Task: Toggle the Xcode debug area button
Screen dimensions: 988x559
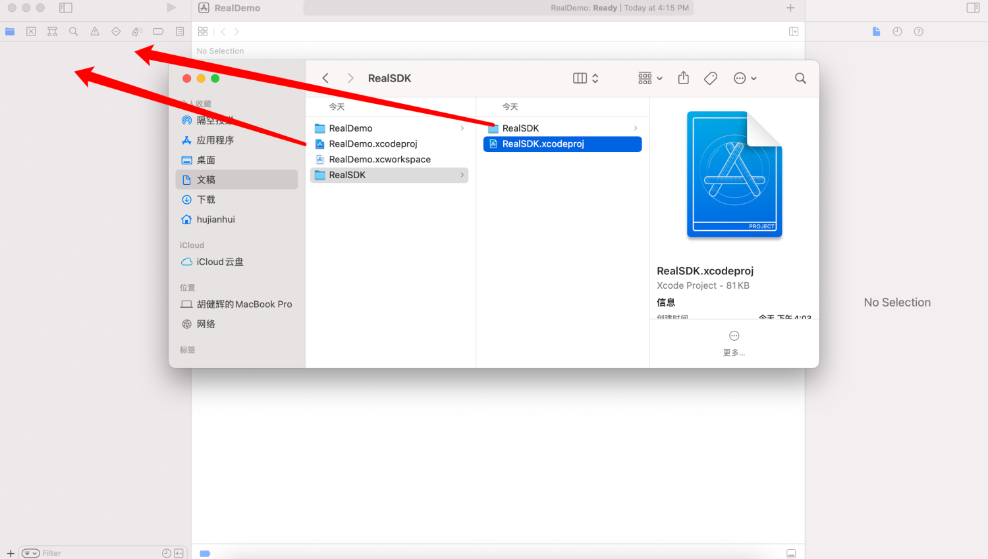Action: pos(791,553)
